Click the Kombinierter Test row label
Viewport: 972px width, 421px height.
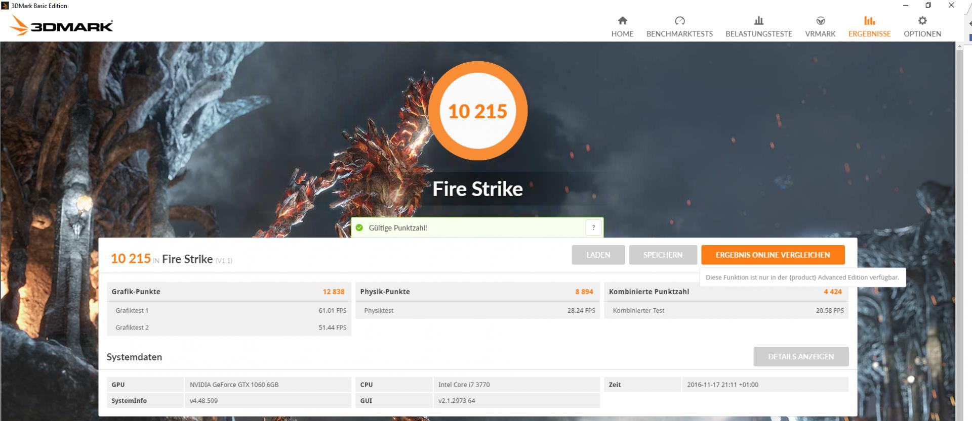point(638,310)
